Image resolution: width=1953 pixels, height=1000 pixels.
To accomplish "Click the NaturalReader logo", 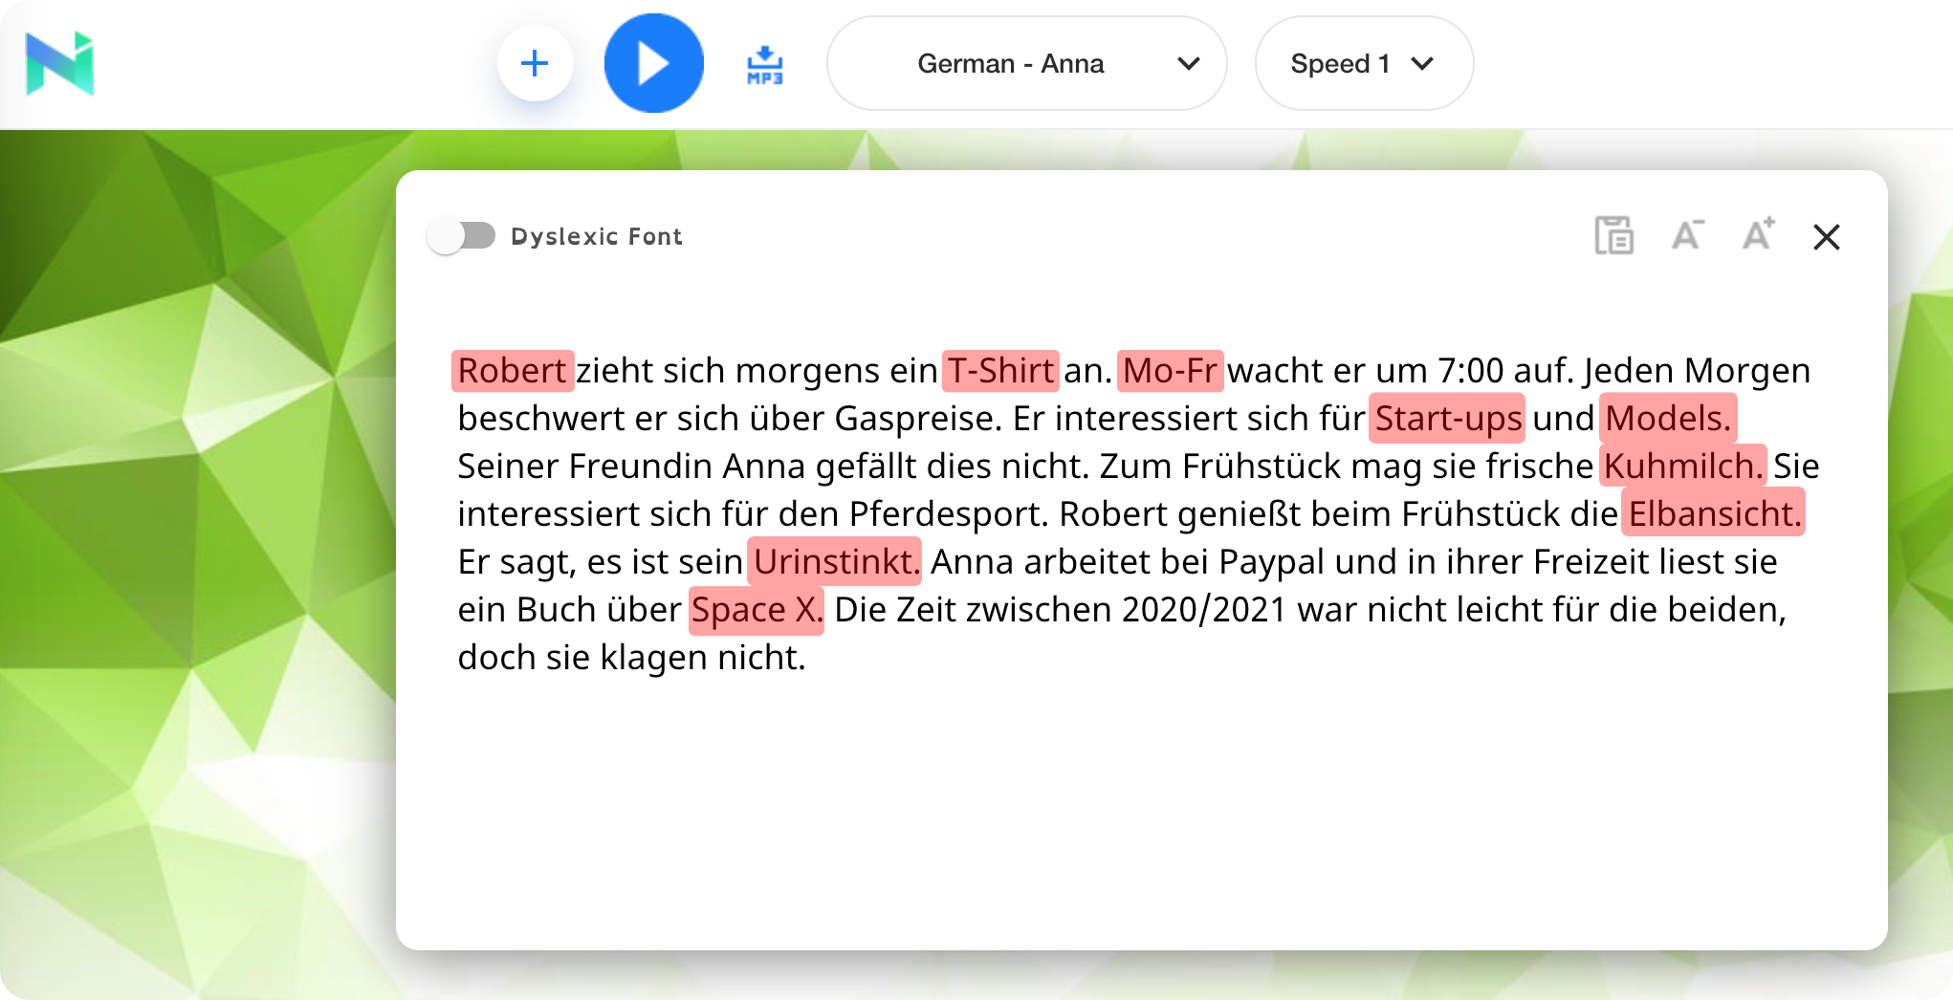I will (x=59, y=64).
